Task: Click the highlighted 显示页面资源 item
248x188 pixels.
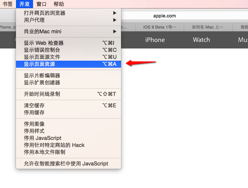Action: (x=68, y=64)
